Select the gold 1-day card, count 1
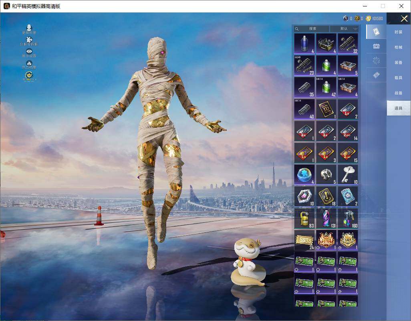The image size is (411, 321). pyautogui.click(x=304, y=153)
